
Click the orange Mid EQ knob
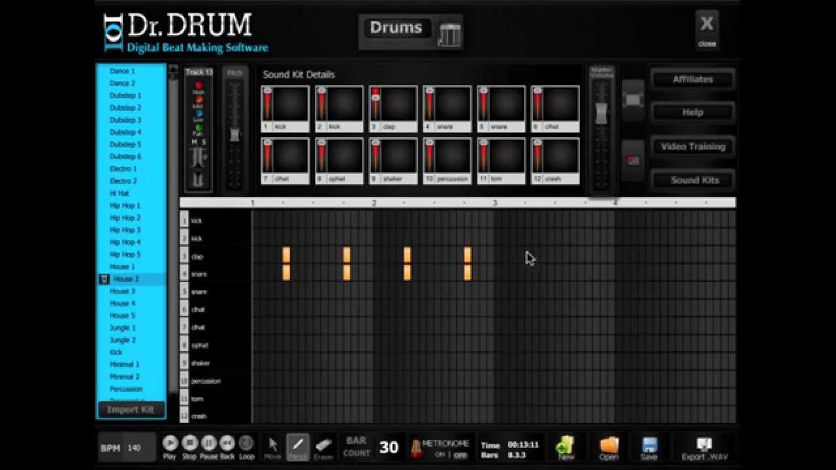click(199, 99)
